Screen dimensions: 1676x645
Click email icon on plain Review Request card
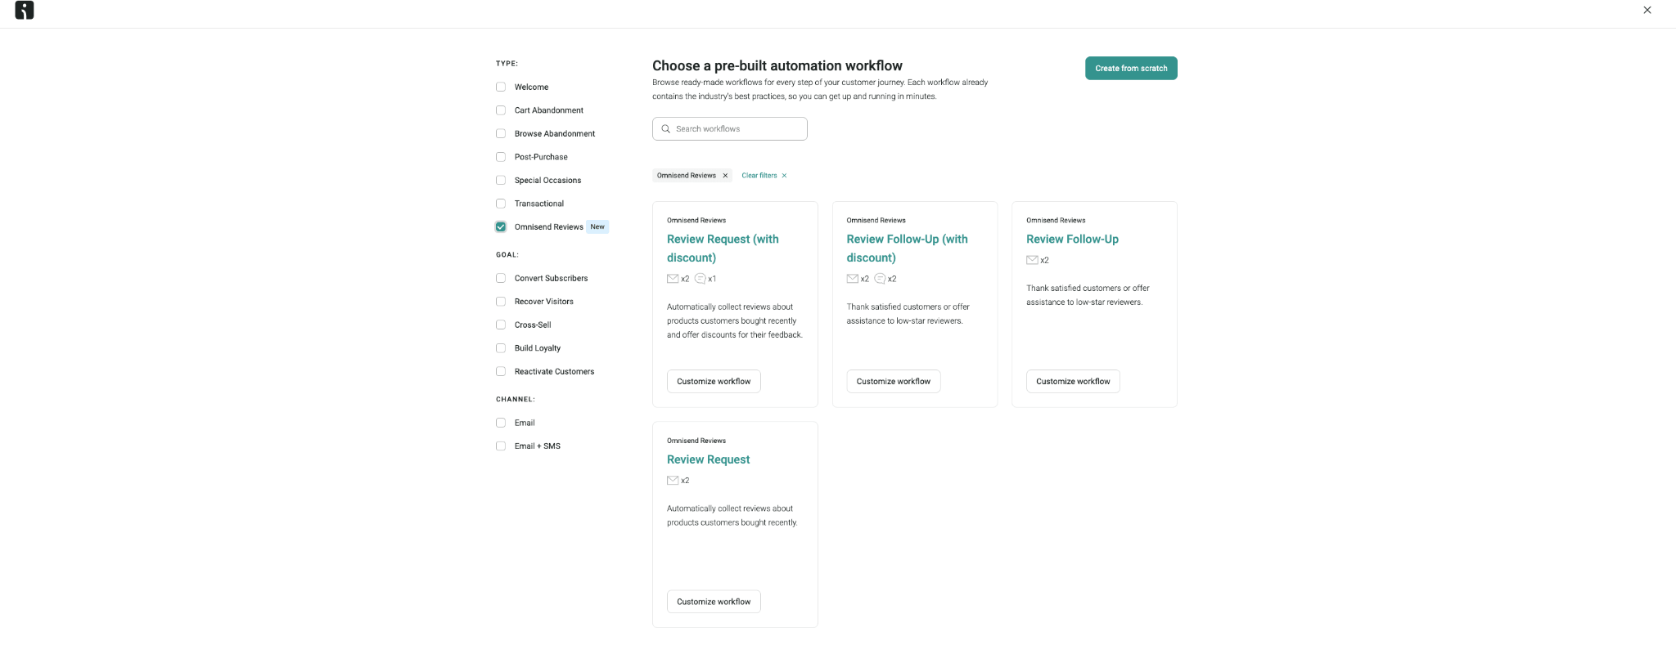coord(673,481)
